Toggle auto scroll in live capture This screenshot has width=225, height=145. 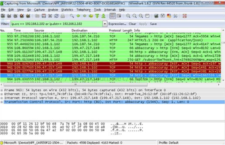click(x=119, y=16)
